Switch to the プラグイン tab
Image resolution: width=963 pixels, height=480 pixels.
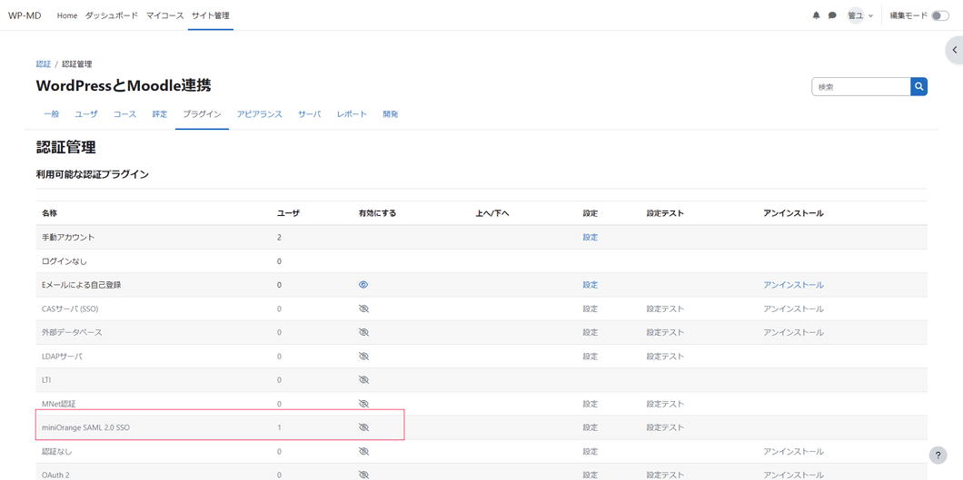202,114
